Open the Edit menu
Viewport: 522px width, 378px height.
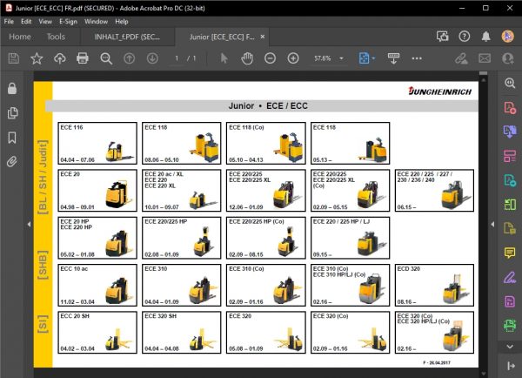tap(26, 22)
